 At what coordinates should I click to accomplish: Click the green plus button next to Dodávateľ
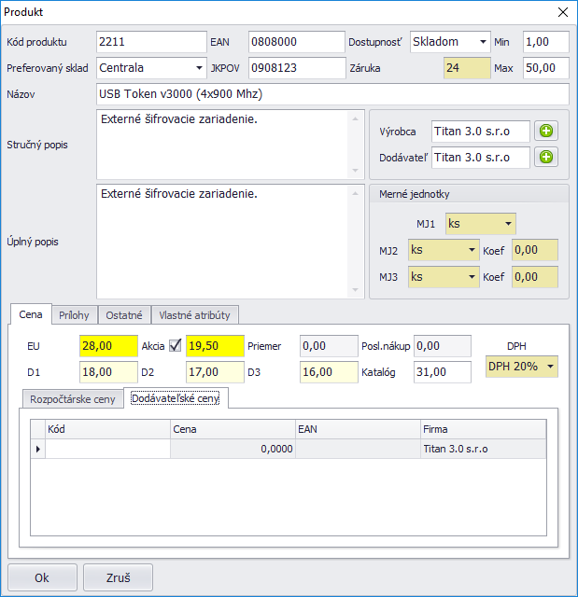(546, 158)
